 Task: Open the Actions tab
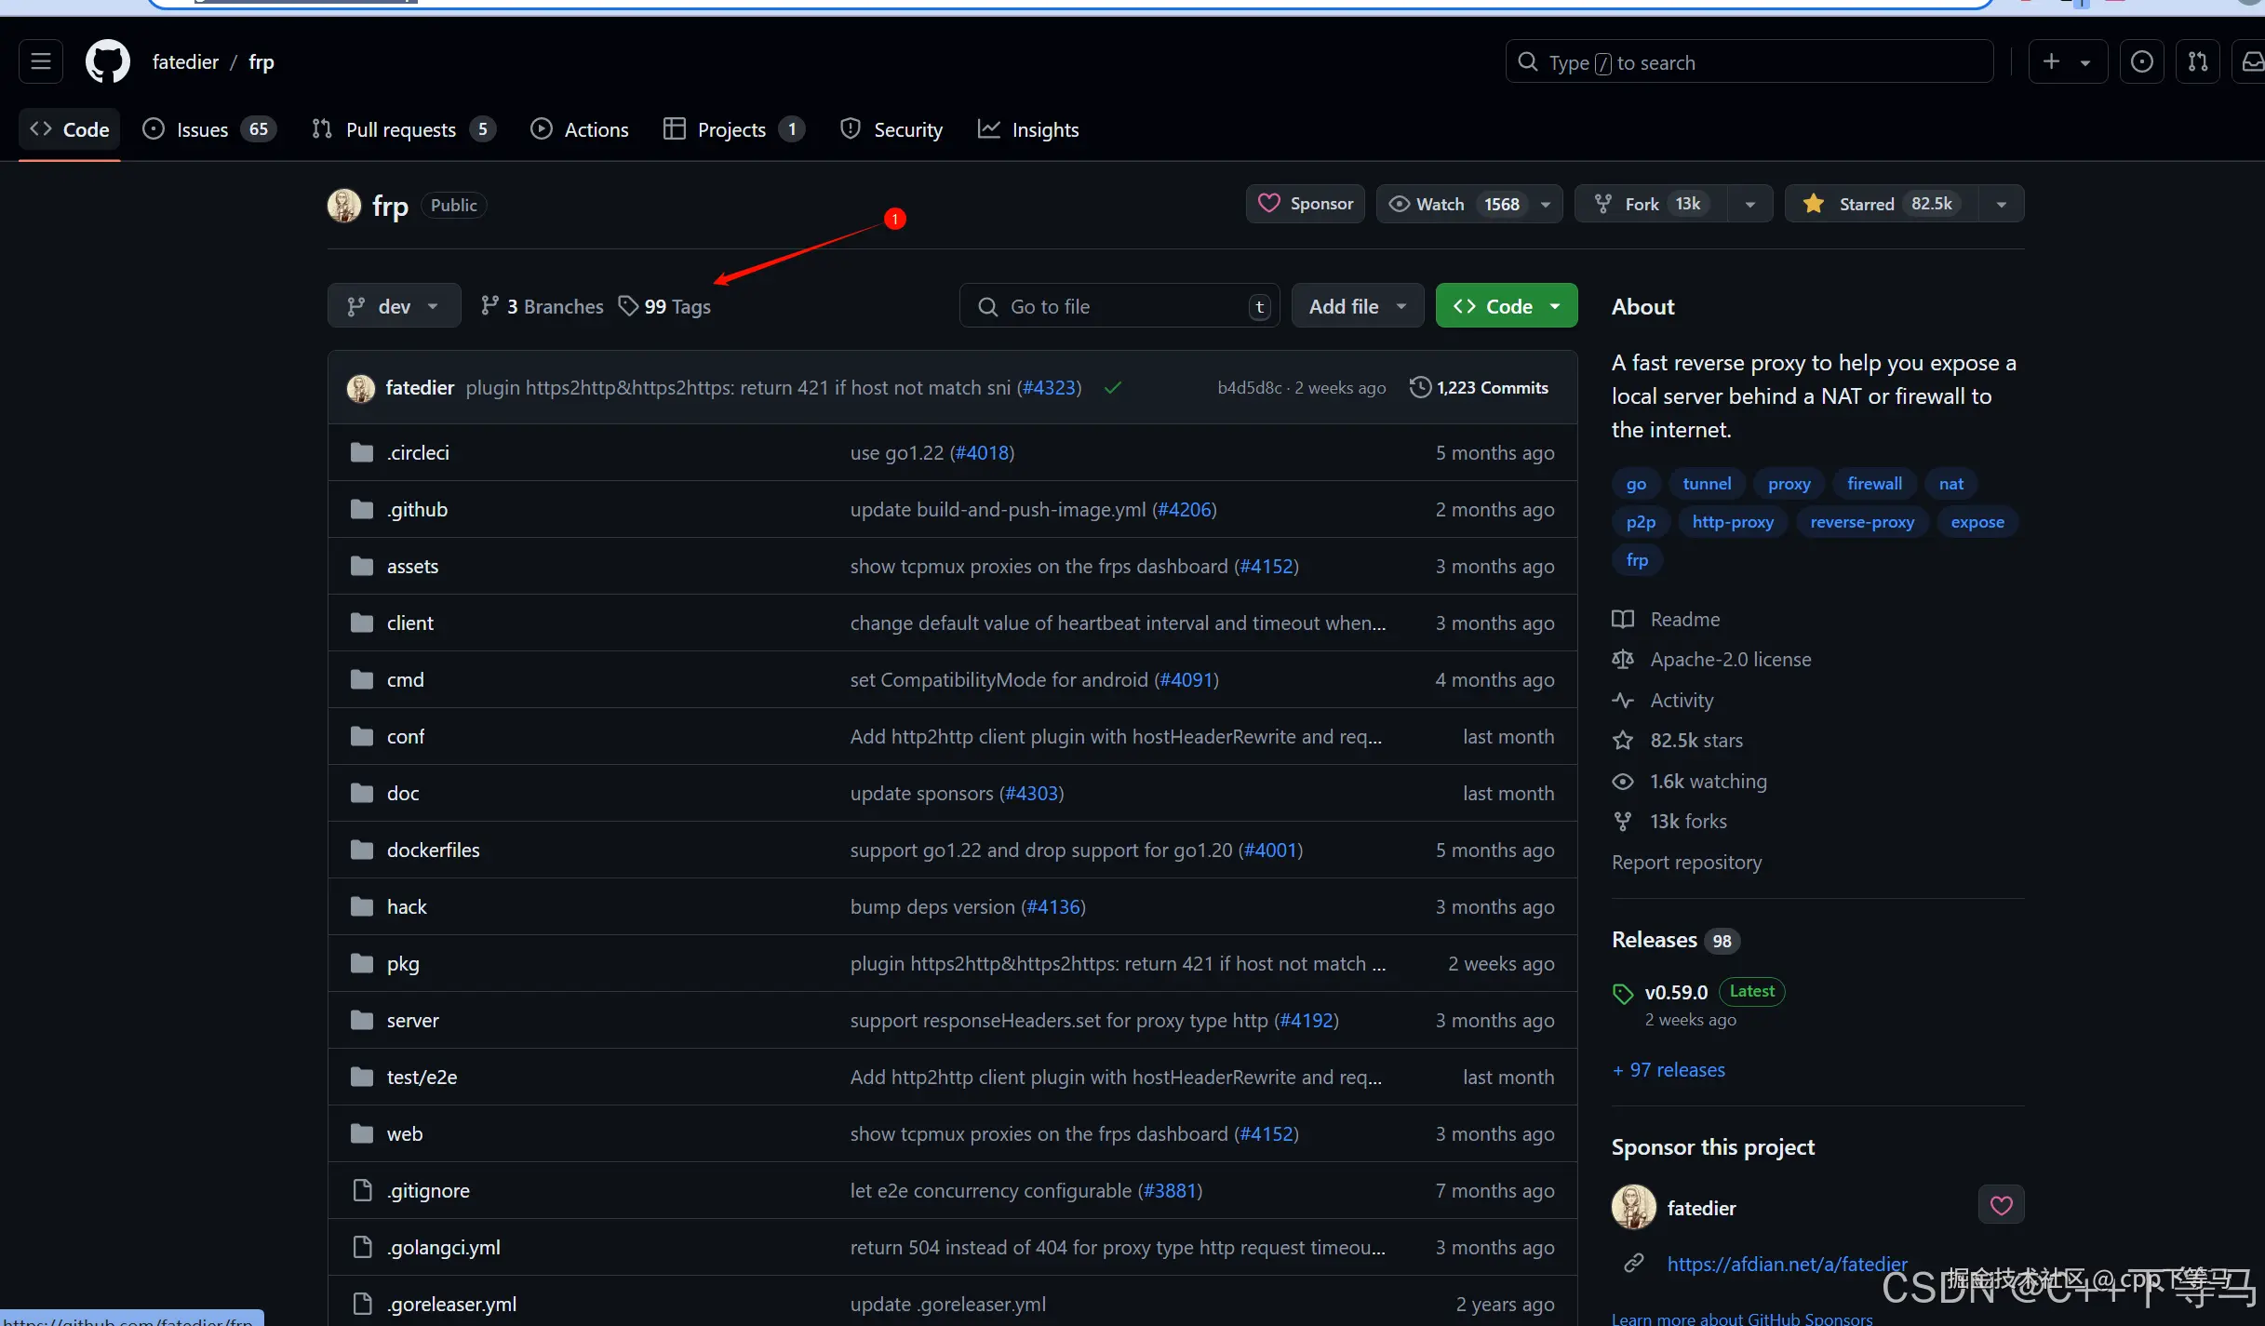pos(579,129)
